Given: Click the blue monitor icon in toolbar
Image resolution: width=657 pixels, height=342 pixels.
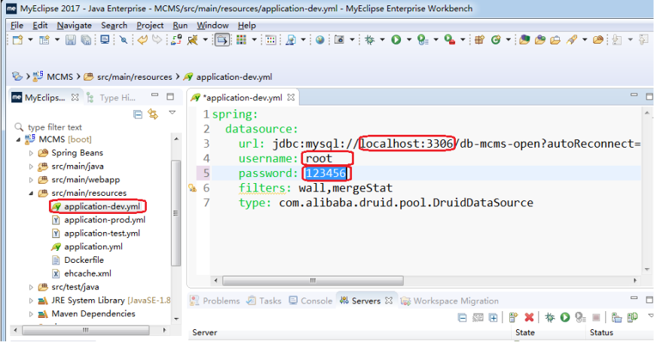Looking at the screenshot, I should click(x=105, y=40).
